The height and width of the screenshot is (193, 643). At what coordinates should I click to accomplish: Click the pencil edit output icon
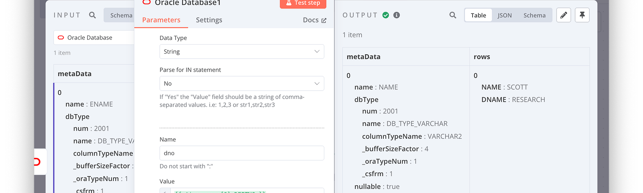tap(564, 15)
